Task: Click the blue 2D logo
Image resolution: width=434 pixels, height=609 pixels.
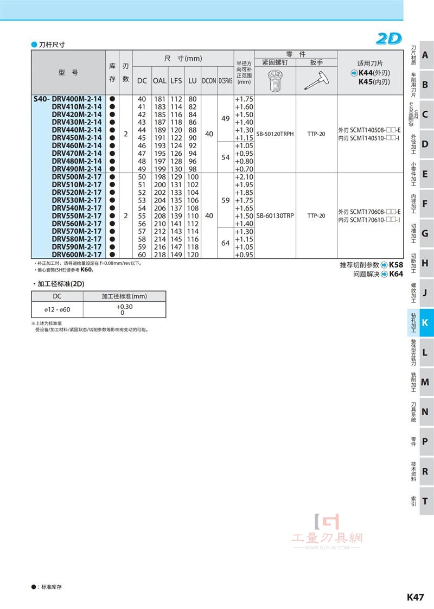Action: pos(388,39)
